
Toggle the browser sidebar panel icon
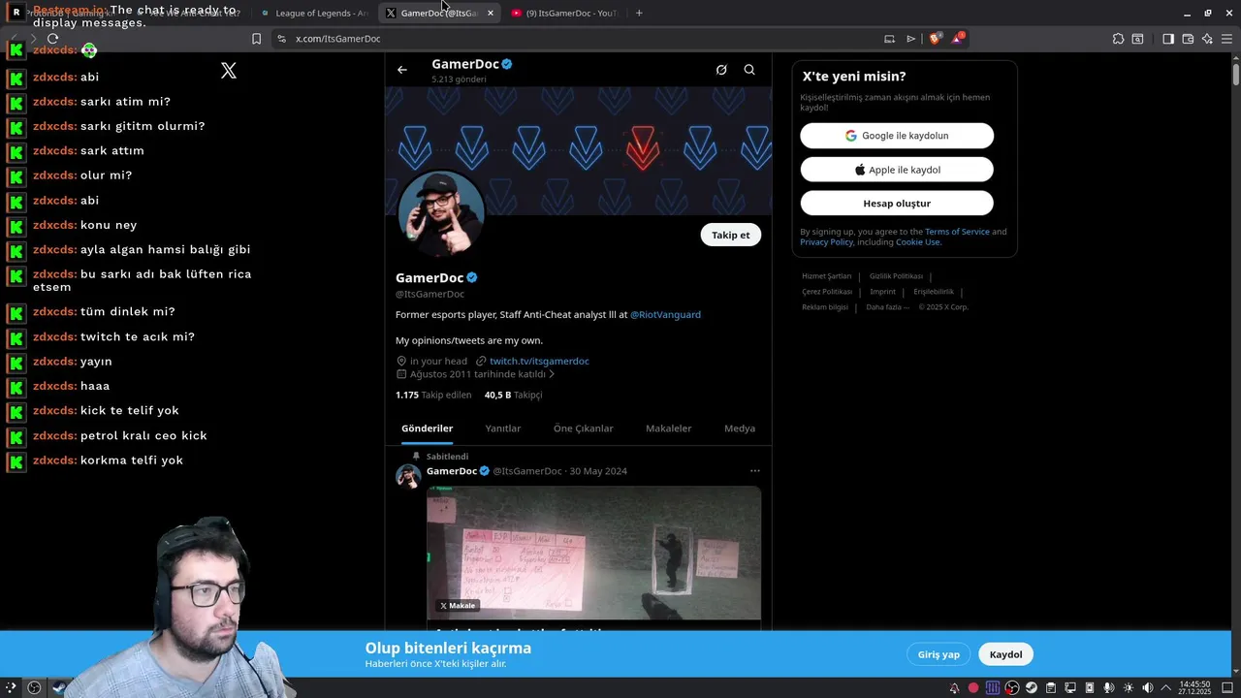point(1168,39)
